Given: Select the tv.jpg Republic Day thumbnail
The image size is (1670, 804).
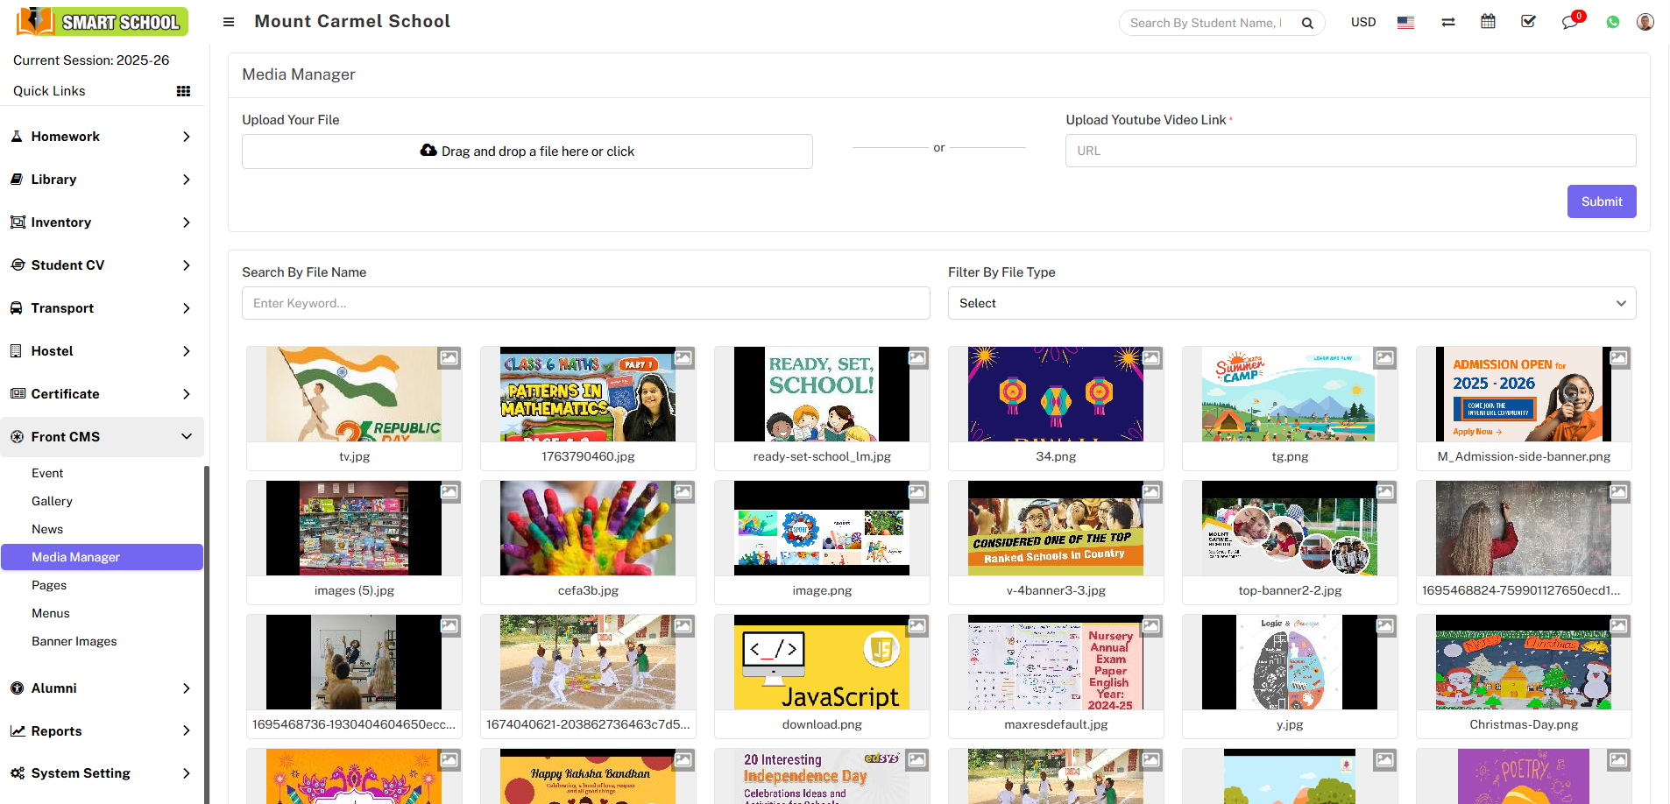Looking at the screenshot, I should [x=354, y=394].
